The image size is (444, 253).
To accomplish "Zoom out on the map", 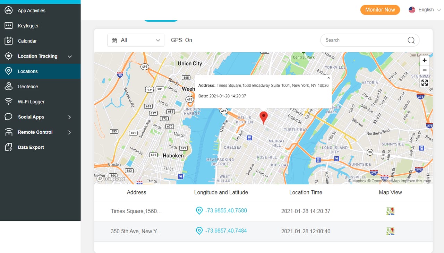I will [424, 70].
